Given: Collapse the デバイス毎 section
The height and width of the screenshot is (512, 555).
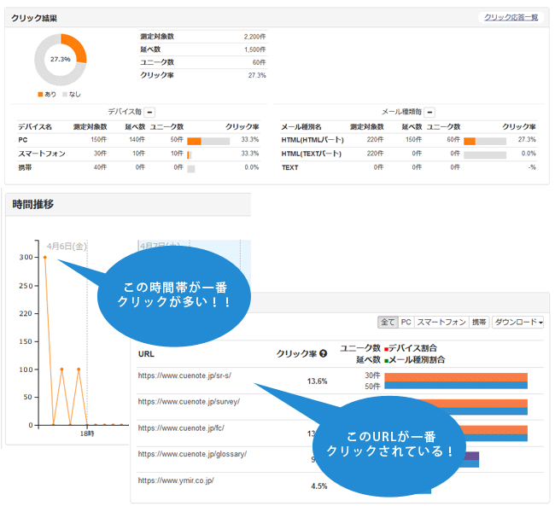Looking at the screenshot, I should (149, 113).
